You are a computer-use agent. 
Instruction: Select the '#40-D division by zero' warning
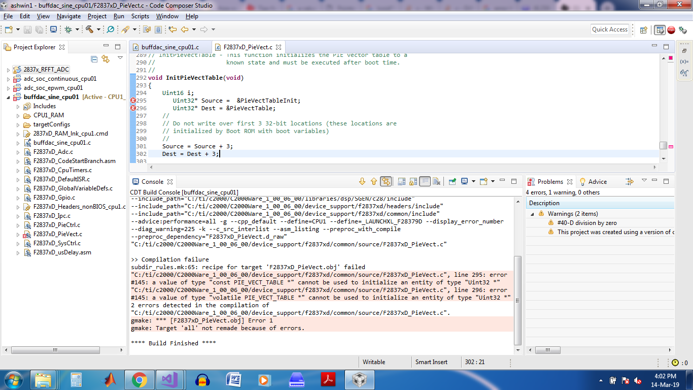[x=587, y=223]
